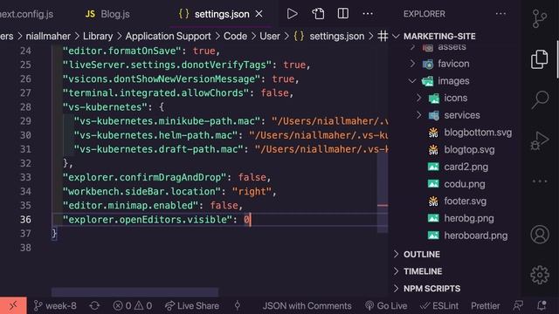Open the Accounts menu
Image resolution: width=559 pixels, height=314 pixels.
click(x=540, y=235)
